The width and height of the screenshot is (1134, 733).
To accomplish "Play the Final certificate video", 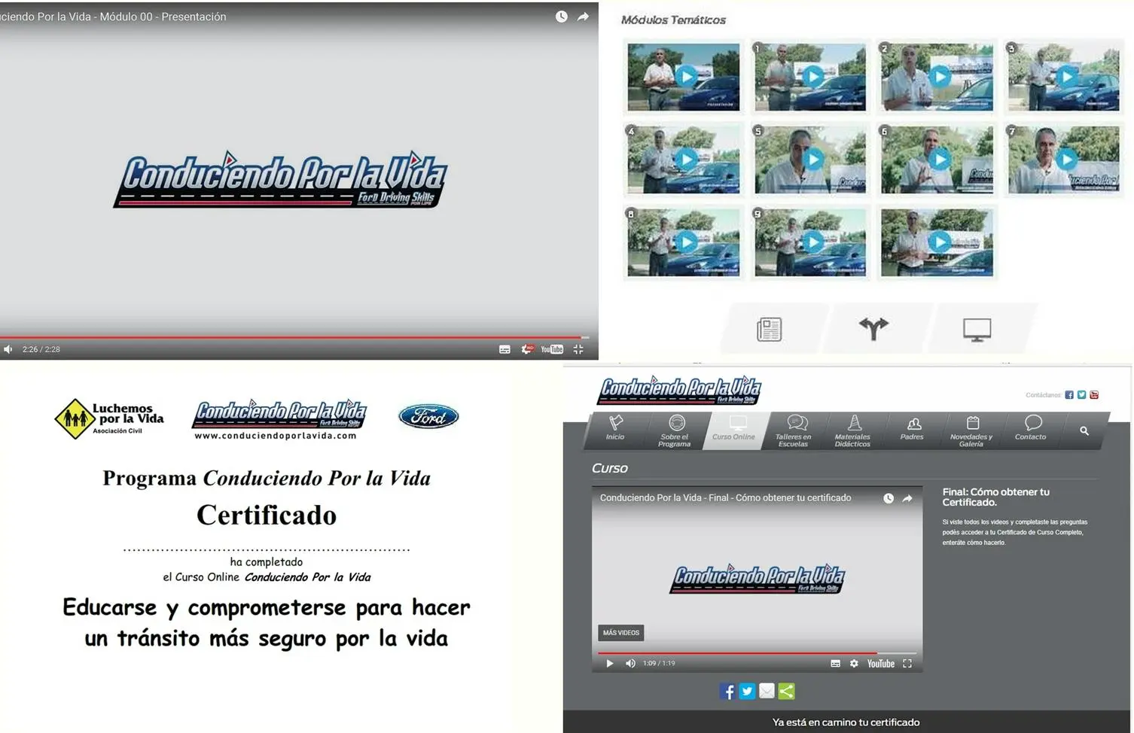I will [609, 663].
